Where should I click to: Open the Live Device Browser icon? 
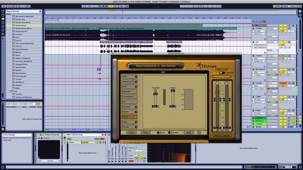pos(3,15)
